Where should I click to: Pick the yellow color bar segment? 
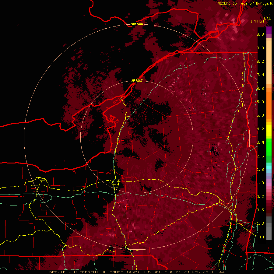pos(269,130)
